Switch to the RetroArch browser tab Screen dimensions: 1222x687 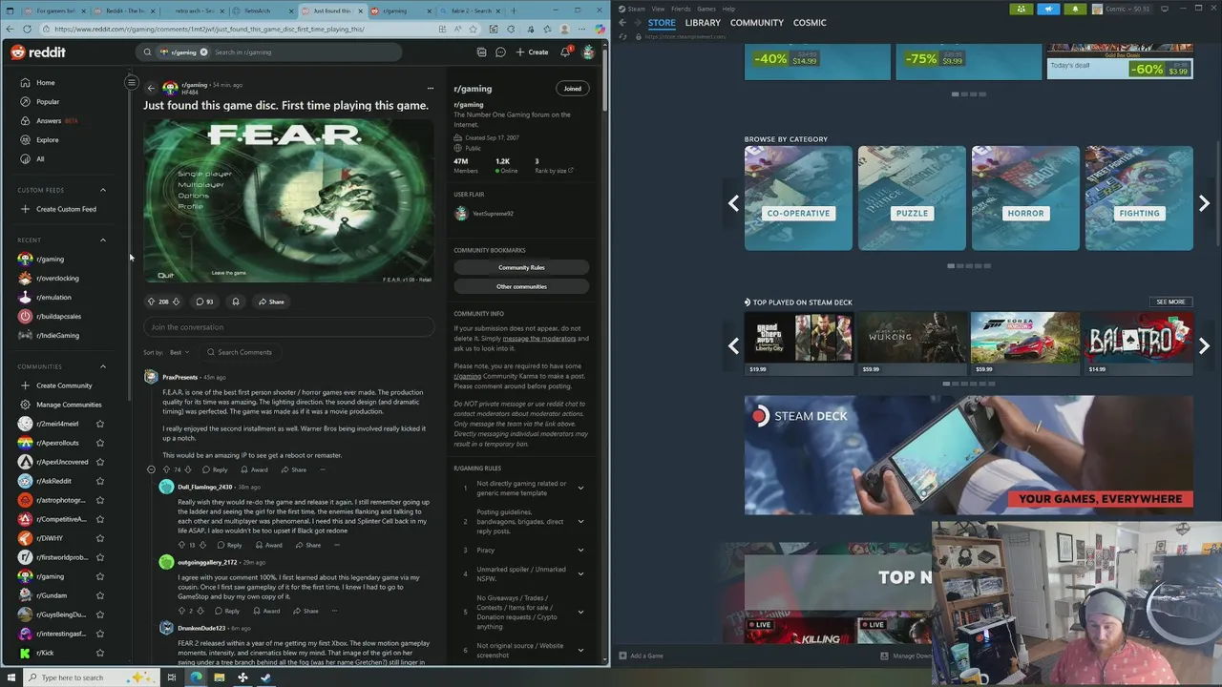point(264,10)
